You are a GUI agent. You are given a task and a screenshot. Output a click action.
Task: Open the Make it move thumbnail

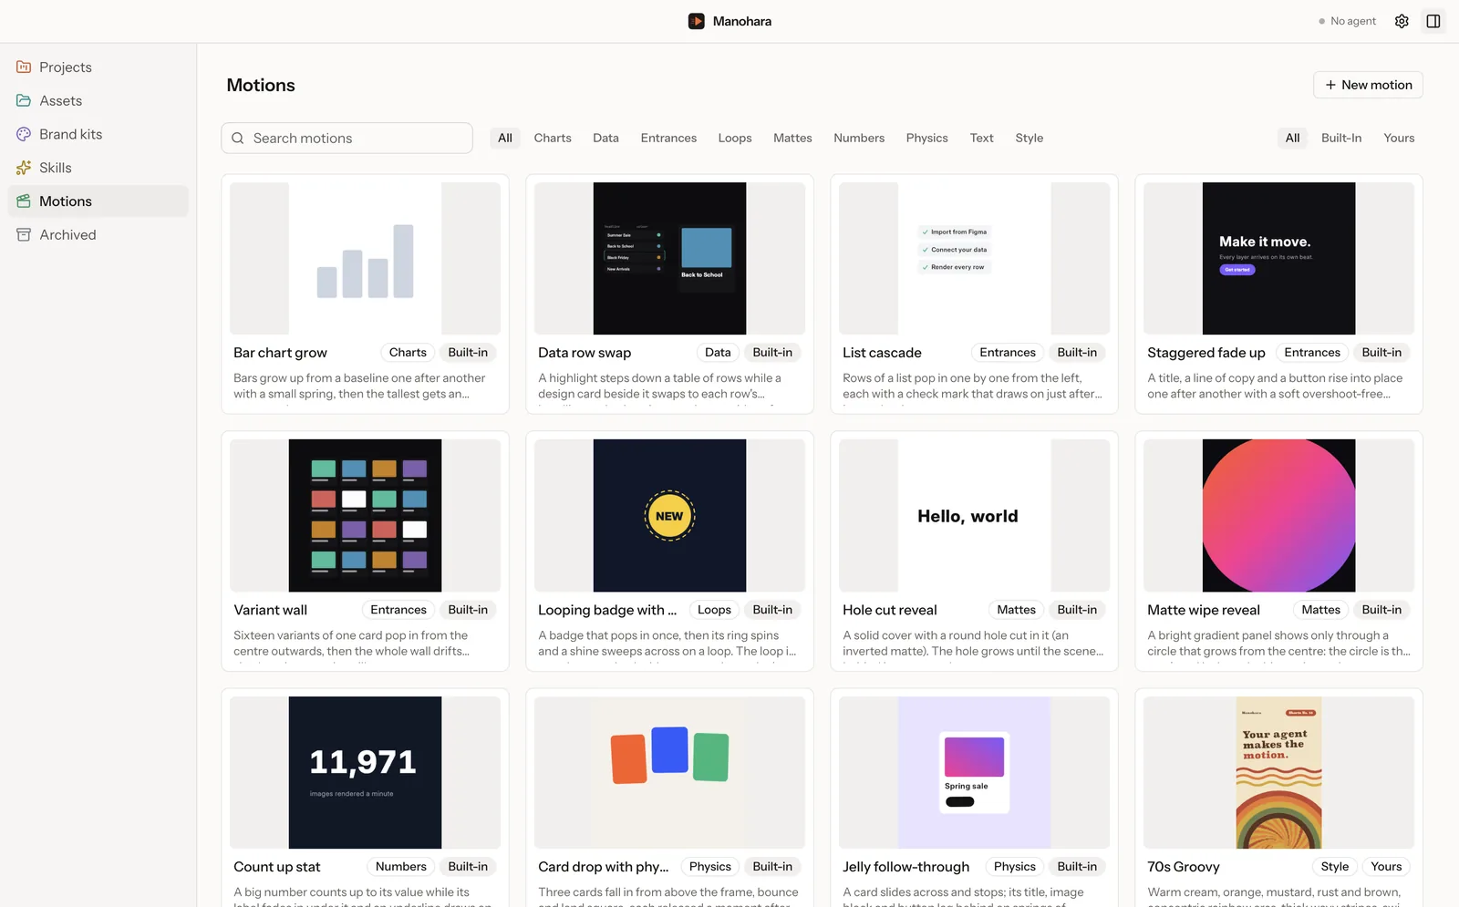1278,259
